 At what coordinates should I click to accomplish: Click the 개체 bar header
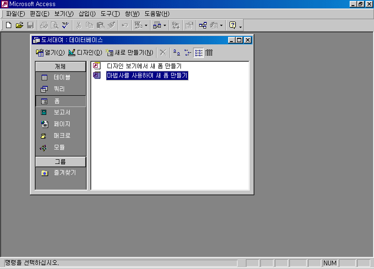click(61, 66)
